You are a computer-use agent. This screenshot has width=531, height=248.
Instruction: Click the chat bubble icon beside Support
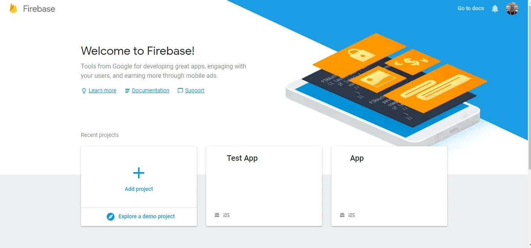pos(180,91)
